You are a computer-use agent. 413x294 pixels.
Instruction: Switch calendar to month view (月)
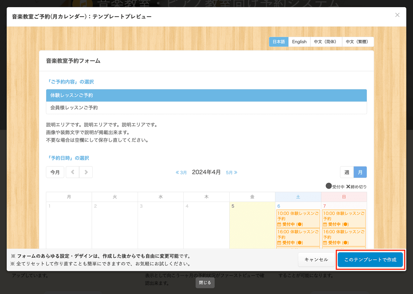(x=360, y=172)
